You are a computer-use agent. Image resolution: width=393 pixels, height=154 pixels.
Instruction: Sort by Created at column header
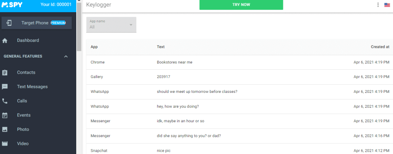click(380, 47)
